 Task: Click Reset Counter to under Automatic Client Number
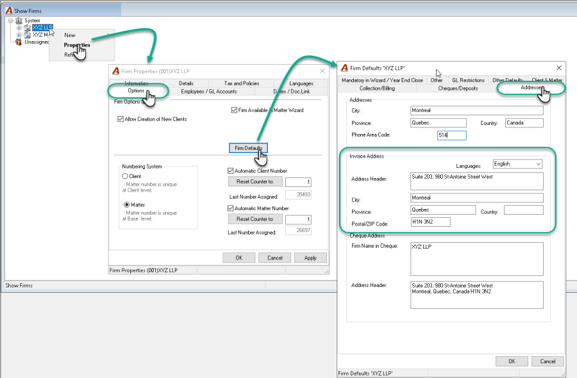tap(255, 182)
